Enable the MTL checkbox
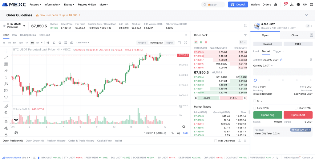 click(x=255, y=101)
